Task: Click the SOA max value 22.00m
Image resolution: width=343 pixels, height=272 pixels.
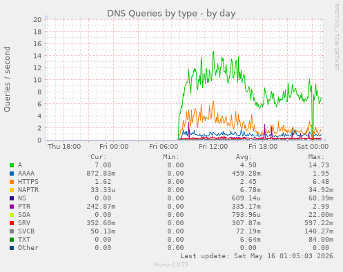Action: [x=321, y=215]
